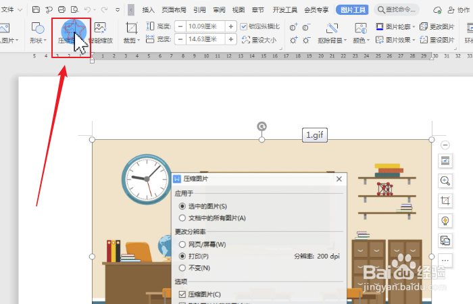Click the increase contrast icon

click(293, 27)
